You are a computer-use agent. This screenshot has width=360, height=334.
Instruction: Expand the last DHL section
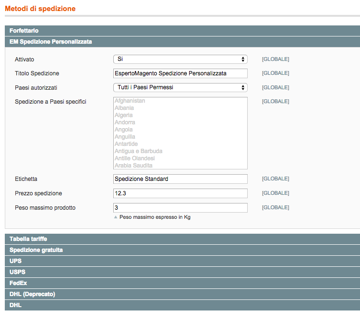pyautogui.click(x=182, y=305)
